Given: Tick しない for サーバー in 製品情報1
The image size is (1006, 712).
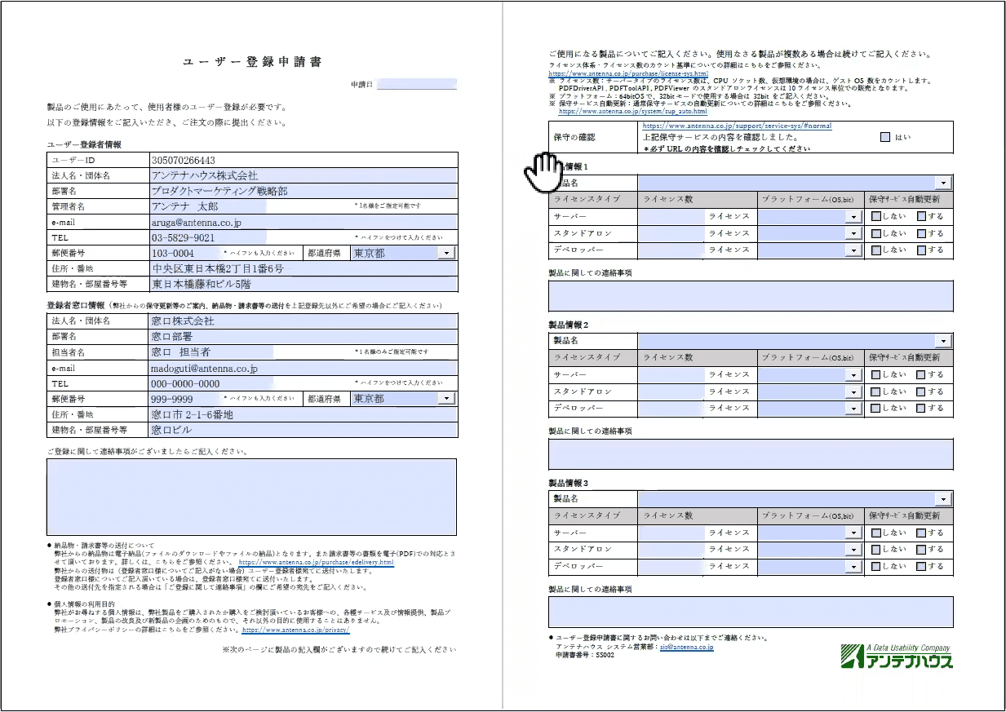Looking at the screenshot, I should tap(875, 217).
